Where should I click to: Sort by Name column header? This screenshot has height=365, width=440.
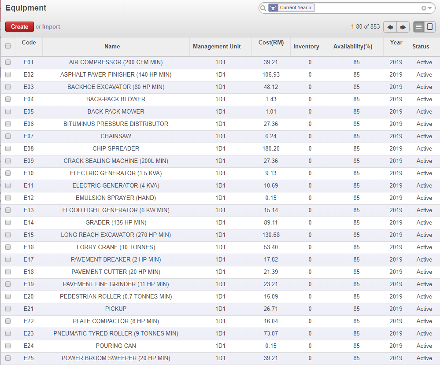coord(112,46)
